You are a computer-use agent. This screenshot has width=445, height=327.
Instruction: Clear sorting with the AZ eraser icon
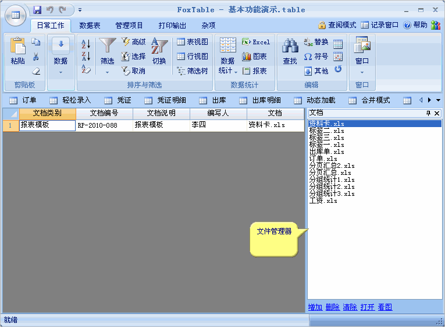click(x=86, y=69)
